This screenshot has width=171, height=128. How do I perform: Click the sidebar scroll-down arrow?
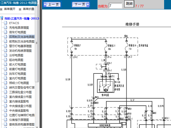[x=37, y=127]
